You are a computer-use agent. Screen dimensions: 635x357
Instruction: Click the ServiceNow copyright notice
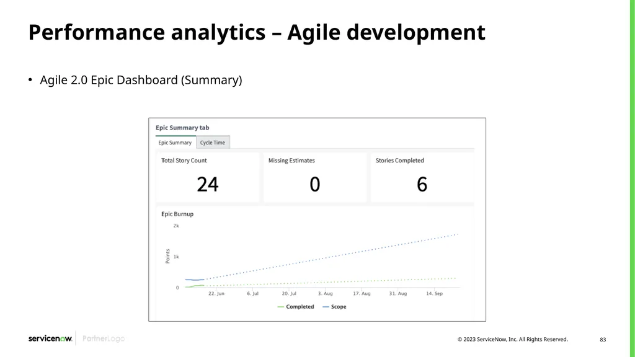(x=513, y=339)
